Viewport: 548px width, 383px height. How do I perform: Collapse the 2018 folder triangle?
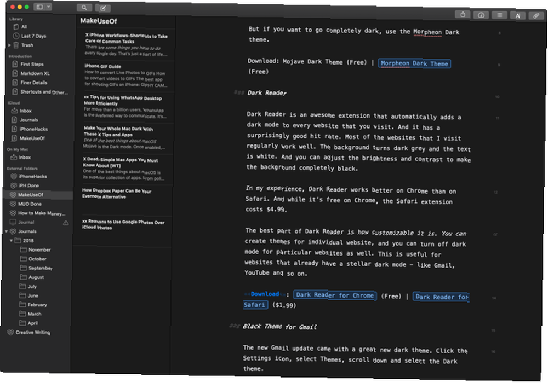pos(11,240)
